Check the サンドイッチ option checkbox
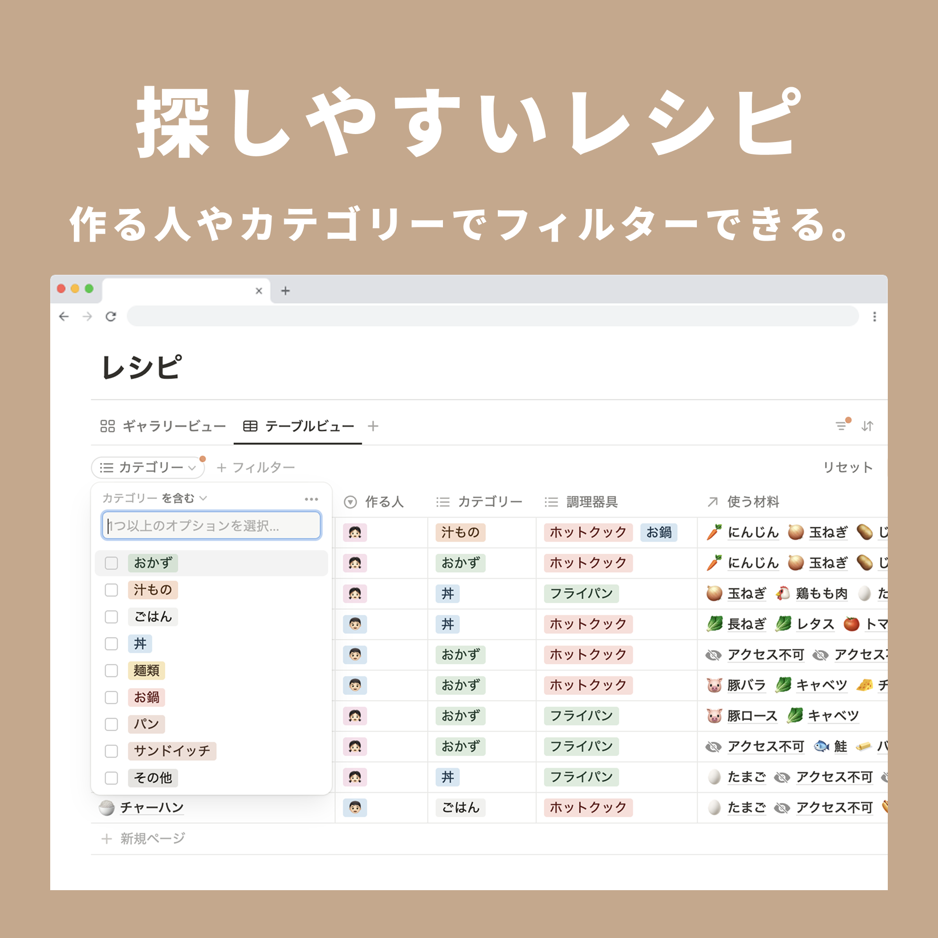 [x=112, y=751]
